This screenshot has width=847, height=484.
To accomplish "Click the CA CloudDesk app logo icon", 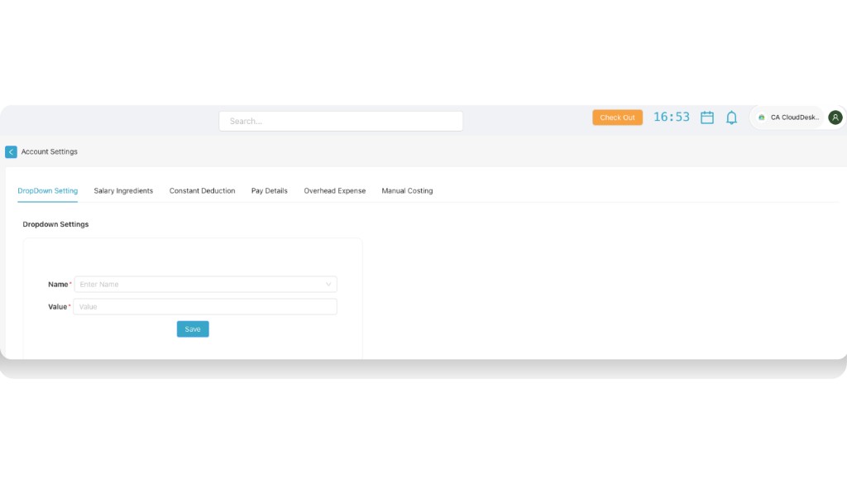I will tap(762, 117).
